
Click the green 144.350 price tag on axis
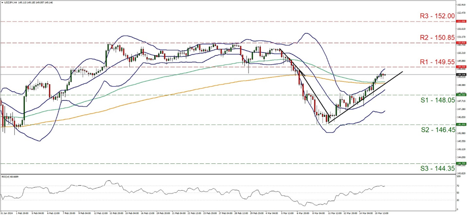460,163
